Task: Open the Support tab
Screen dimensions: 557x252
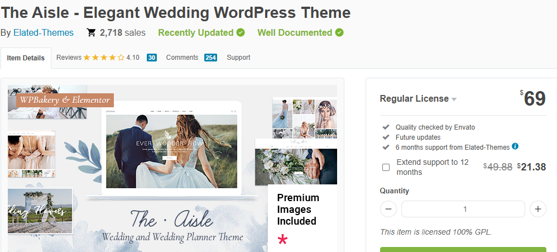Action: 238,58
